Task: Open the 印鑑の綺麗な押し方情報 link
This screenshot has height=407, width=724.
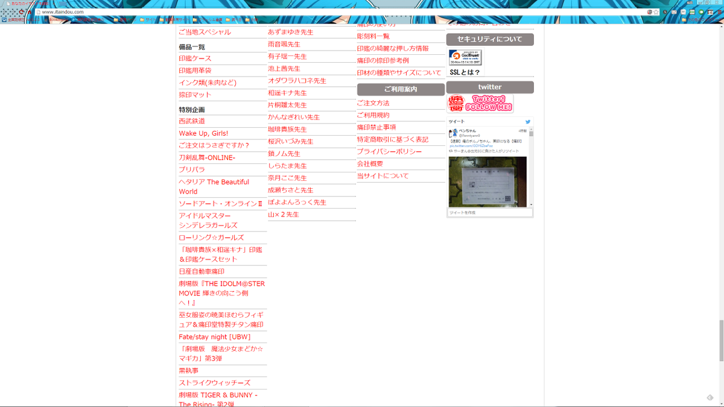Action: coord(393,48)
